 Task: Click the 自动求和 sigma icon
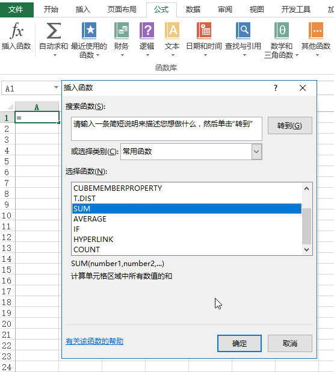54,31
